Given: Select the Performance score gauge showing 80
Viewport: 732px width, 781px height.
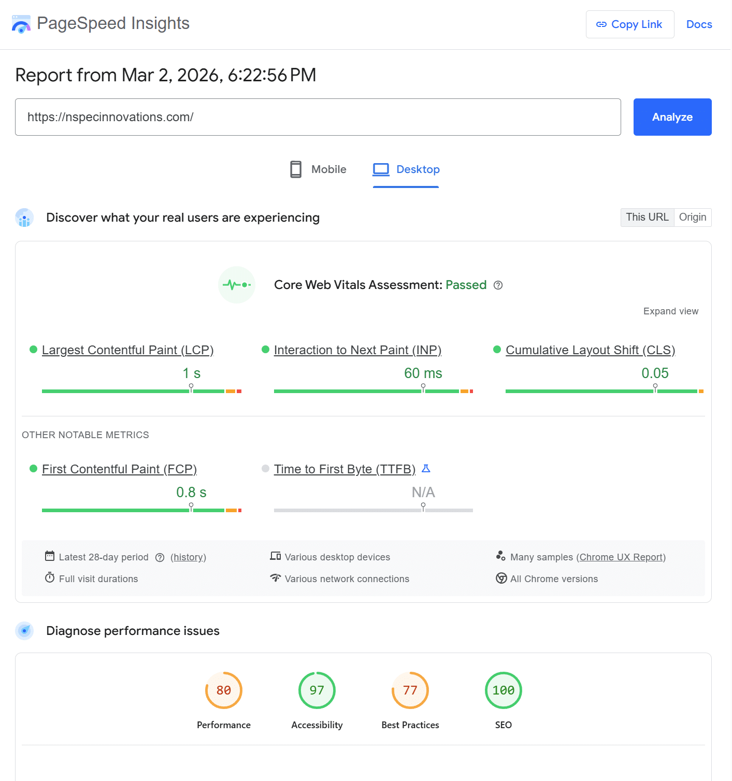Looking at the screenshot, I should click(224, 690).
